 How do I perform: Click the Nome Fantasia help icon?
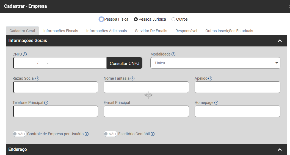(x=132, y=78)
